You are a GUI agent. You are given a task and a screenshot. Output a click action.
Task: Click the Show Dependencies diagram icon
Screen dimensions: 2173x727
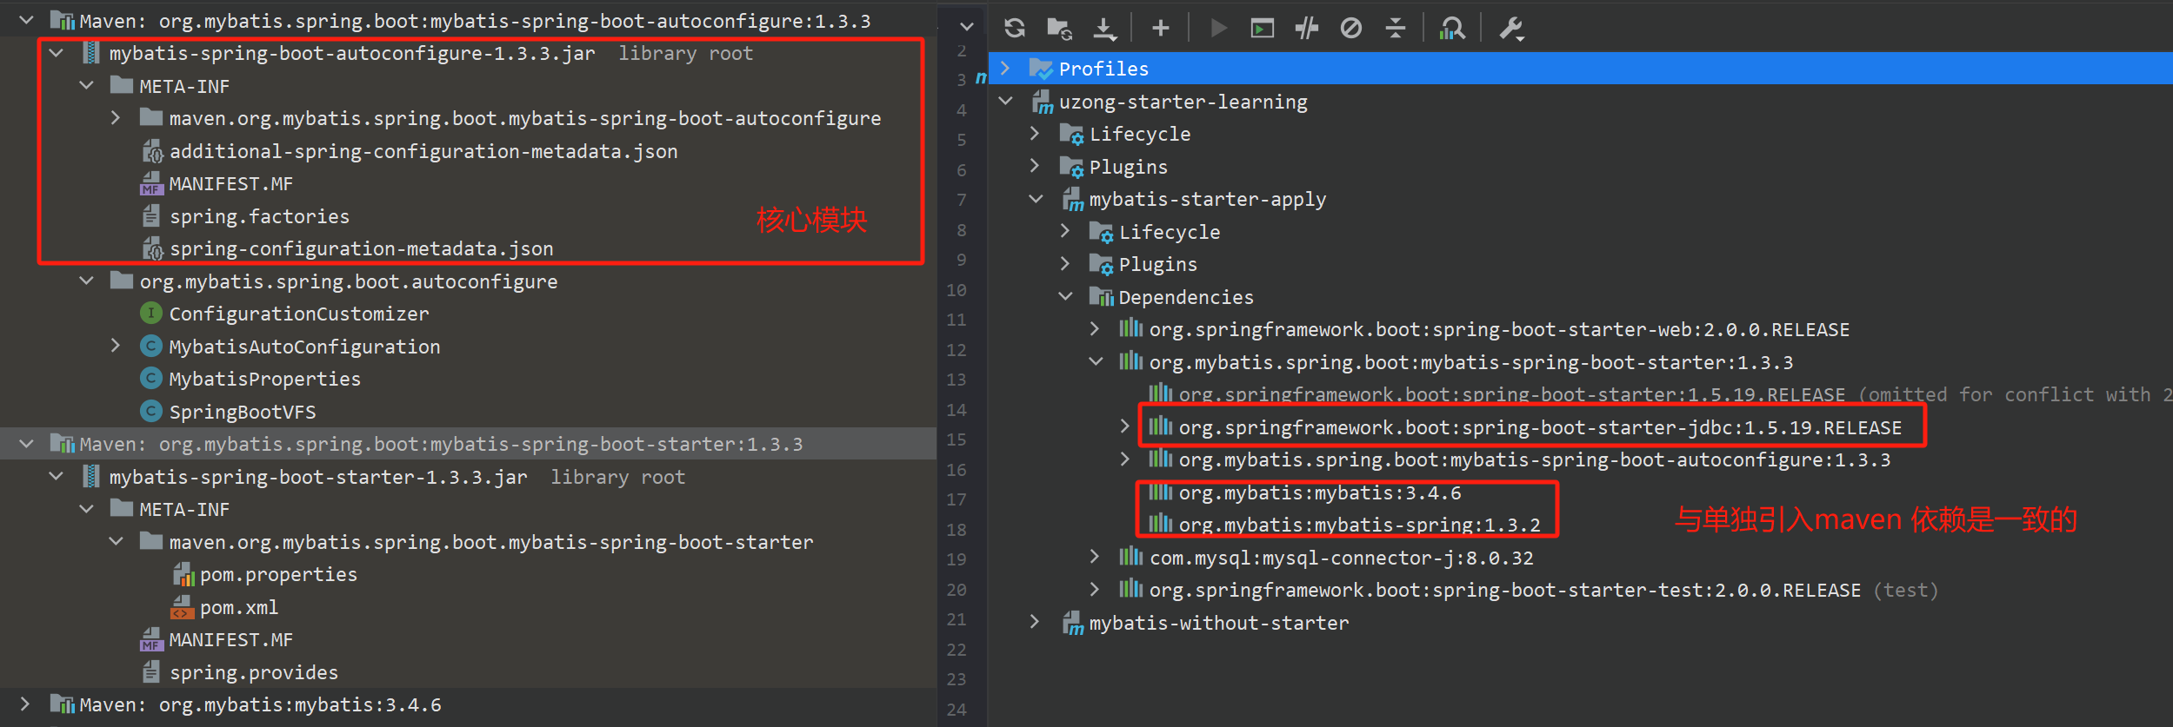(1451, 29)
